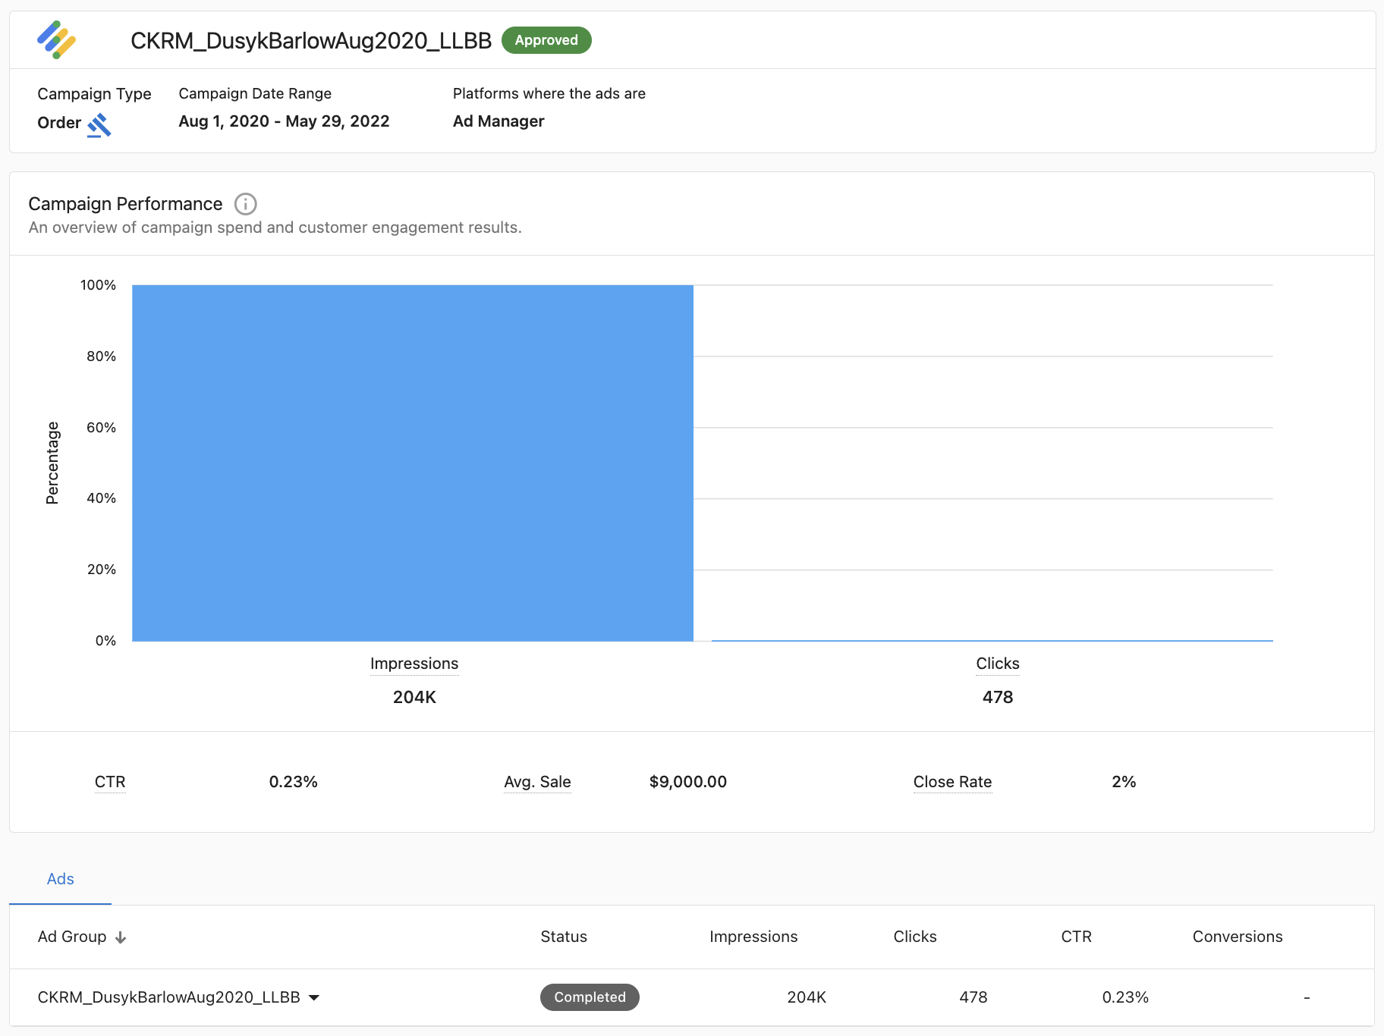This screenshot has width=1384, height=1036.
Task: Click the Google Ad Manager logo icon
Action: coord(57,40)
